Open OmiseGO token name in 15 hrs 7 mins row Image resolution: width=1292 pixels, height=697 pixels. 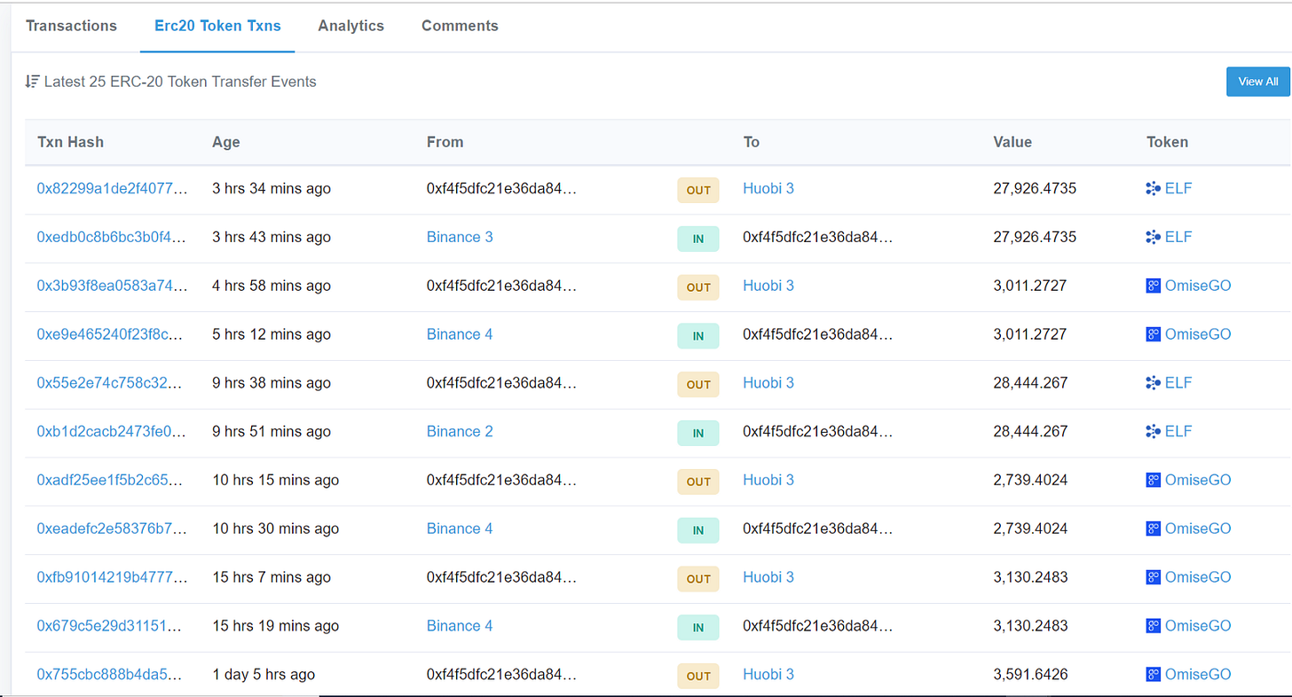1198,577
